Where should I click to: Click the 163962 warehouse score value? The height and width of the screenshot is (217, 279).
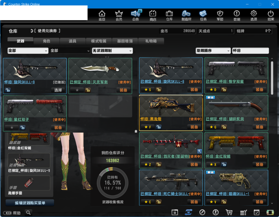[112, 161]
